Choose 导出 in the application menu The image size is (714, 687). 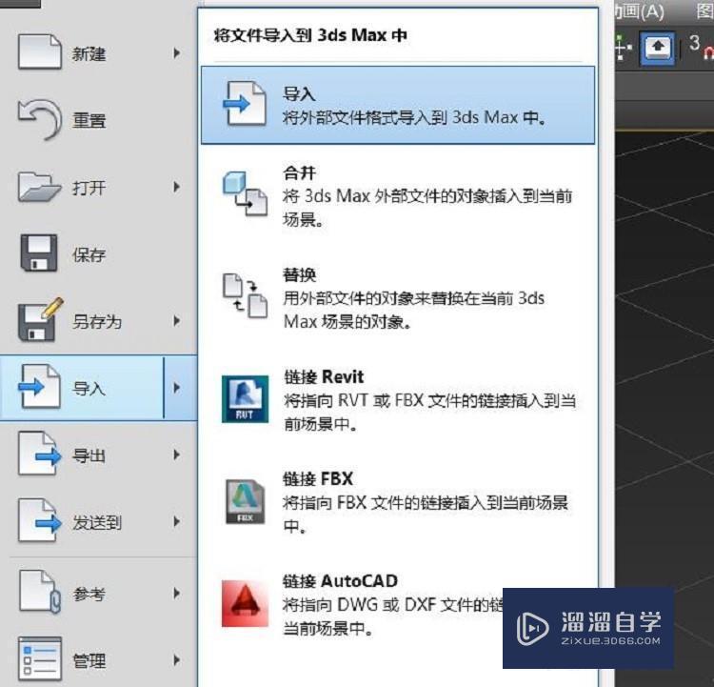(x=89, y=455)
